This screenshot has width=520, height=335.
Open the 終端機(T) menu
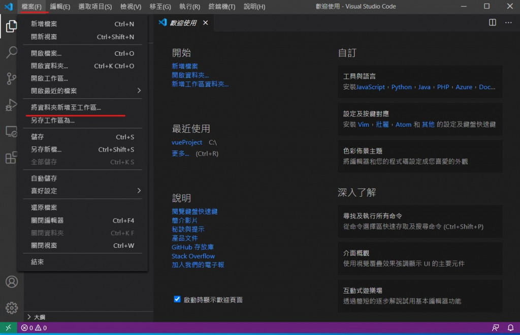[222, 7]
